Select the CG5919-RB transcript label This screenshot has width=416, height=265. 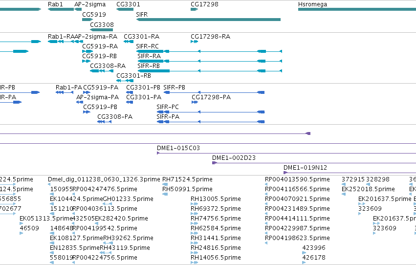point(99,56)
